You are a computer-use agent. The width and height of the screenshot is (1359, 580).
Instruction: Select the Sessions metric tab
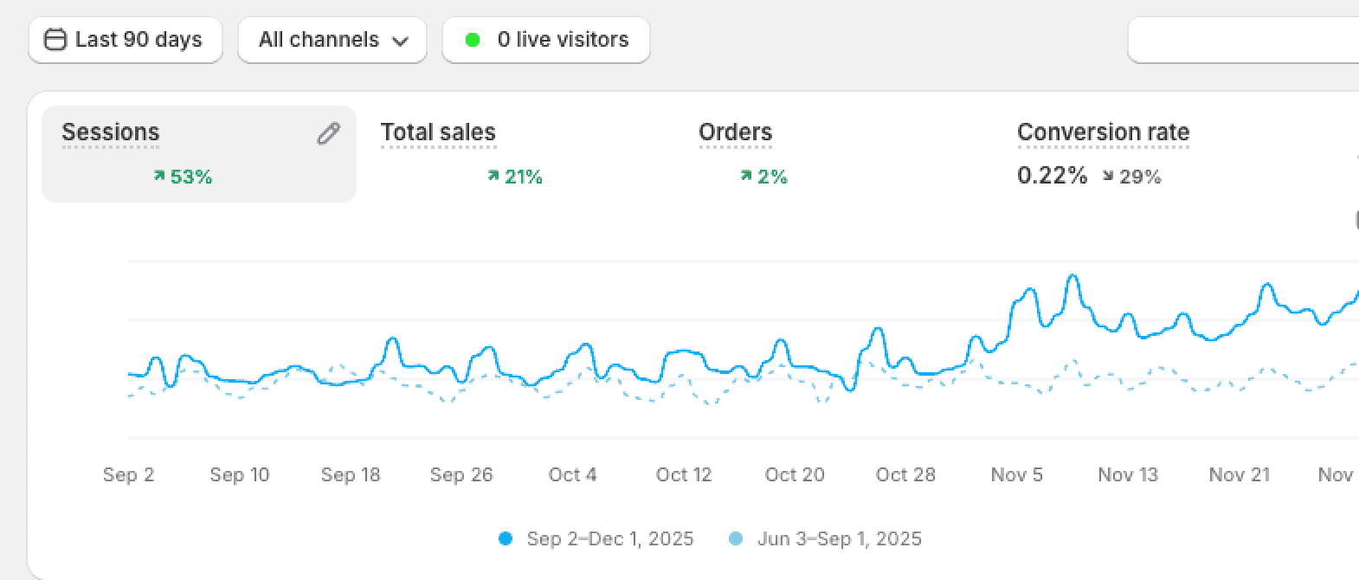pos(111,132)
